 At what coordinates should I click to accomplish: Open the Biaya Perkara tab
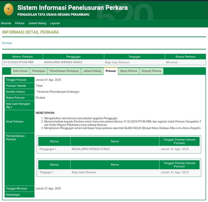129,71
